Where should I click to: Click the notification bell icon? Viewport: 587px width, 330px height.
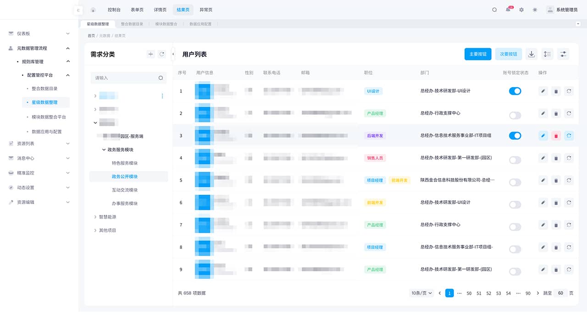point(508,10)
